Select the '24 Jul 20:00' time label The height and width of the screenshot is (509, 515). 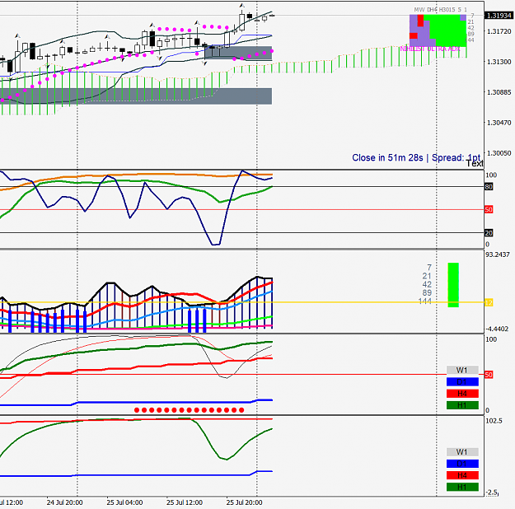pos(64,502)
